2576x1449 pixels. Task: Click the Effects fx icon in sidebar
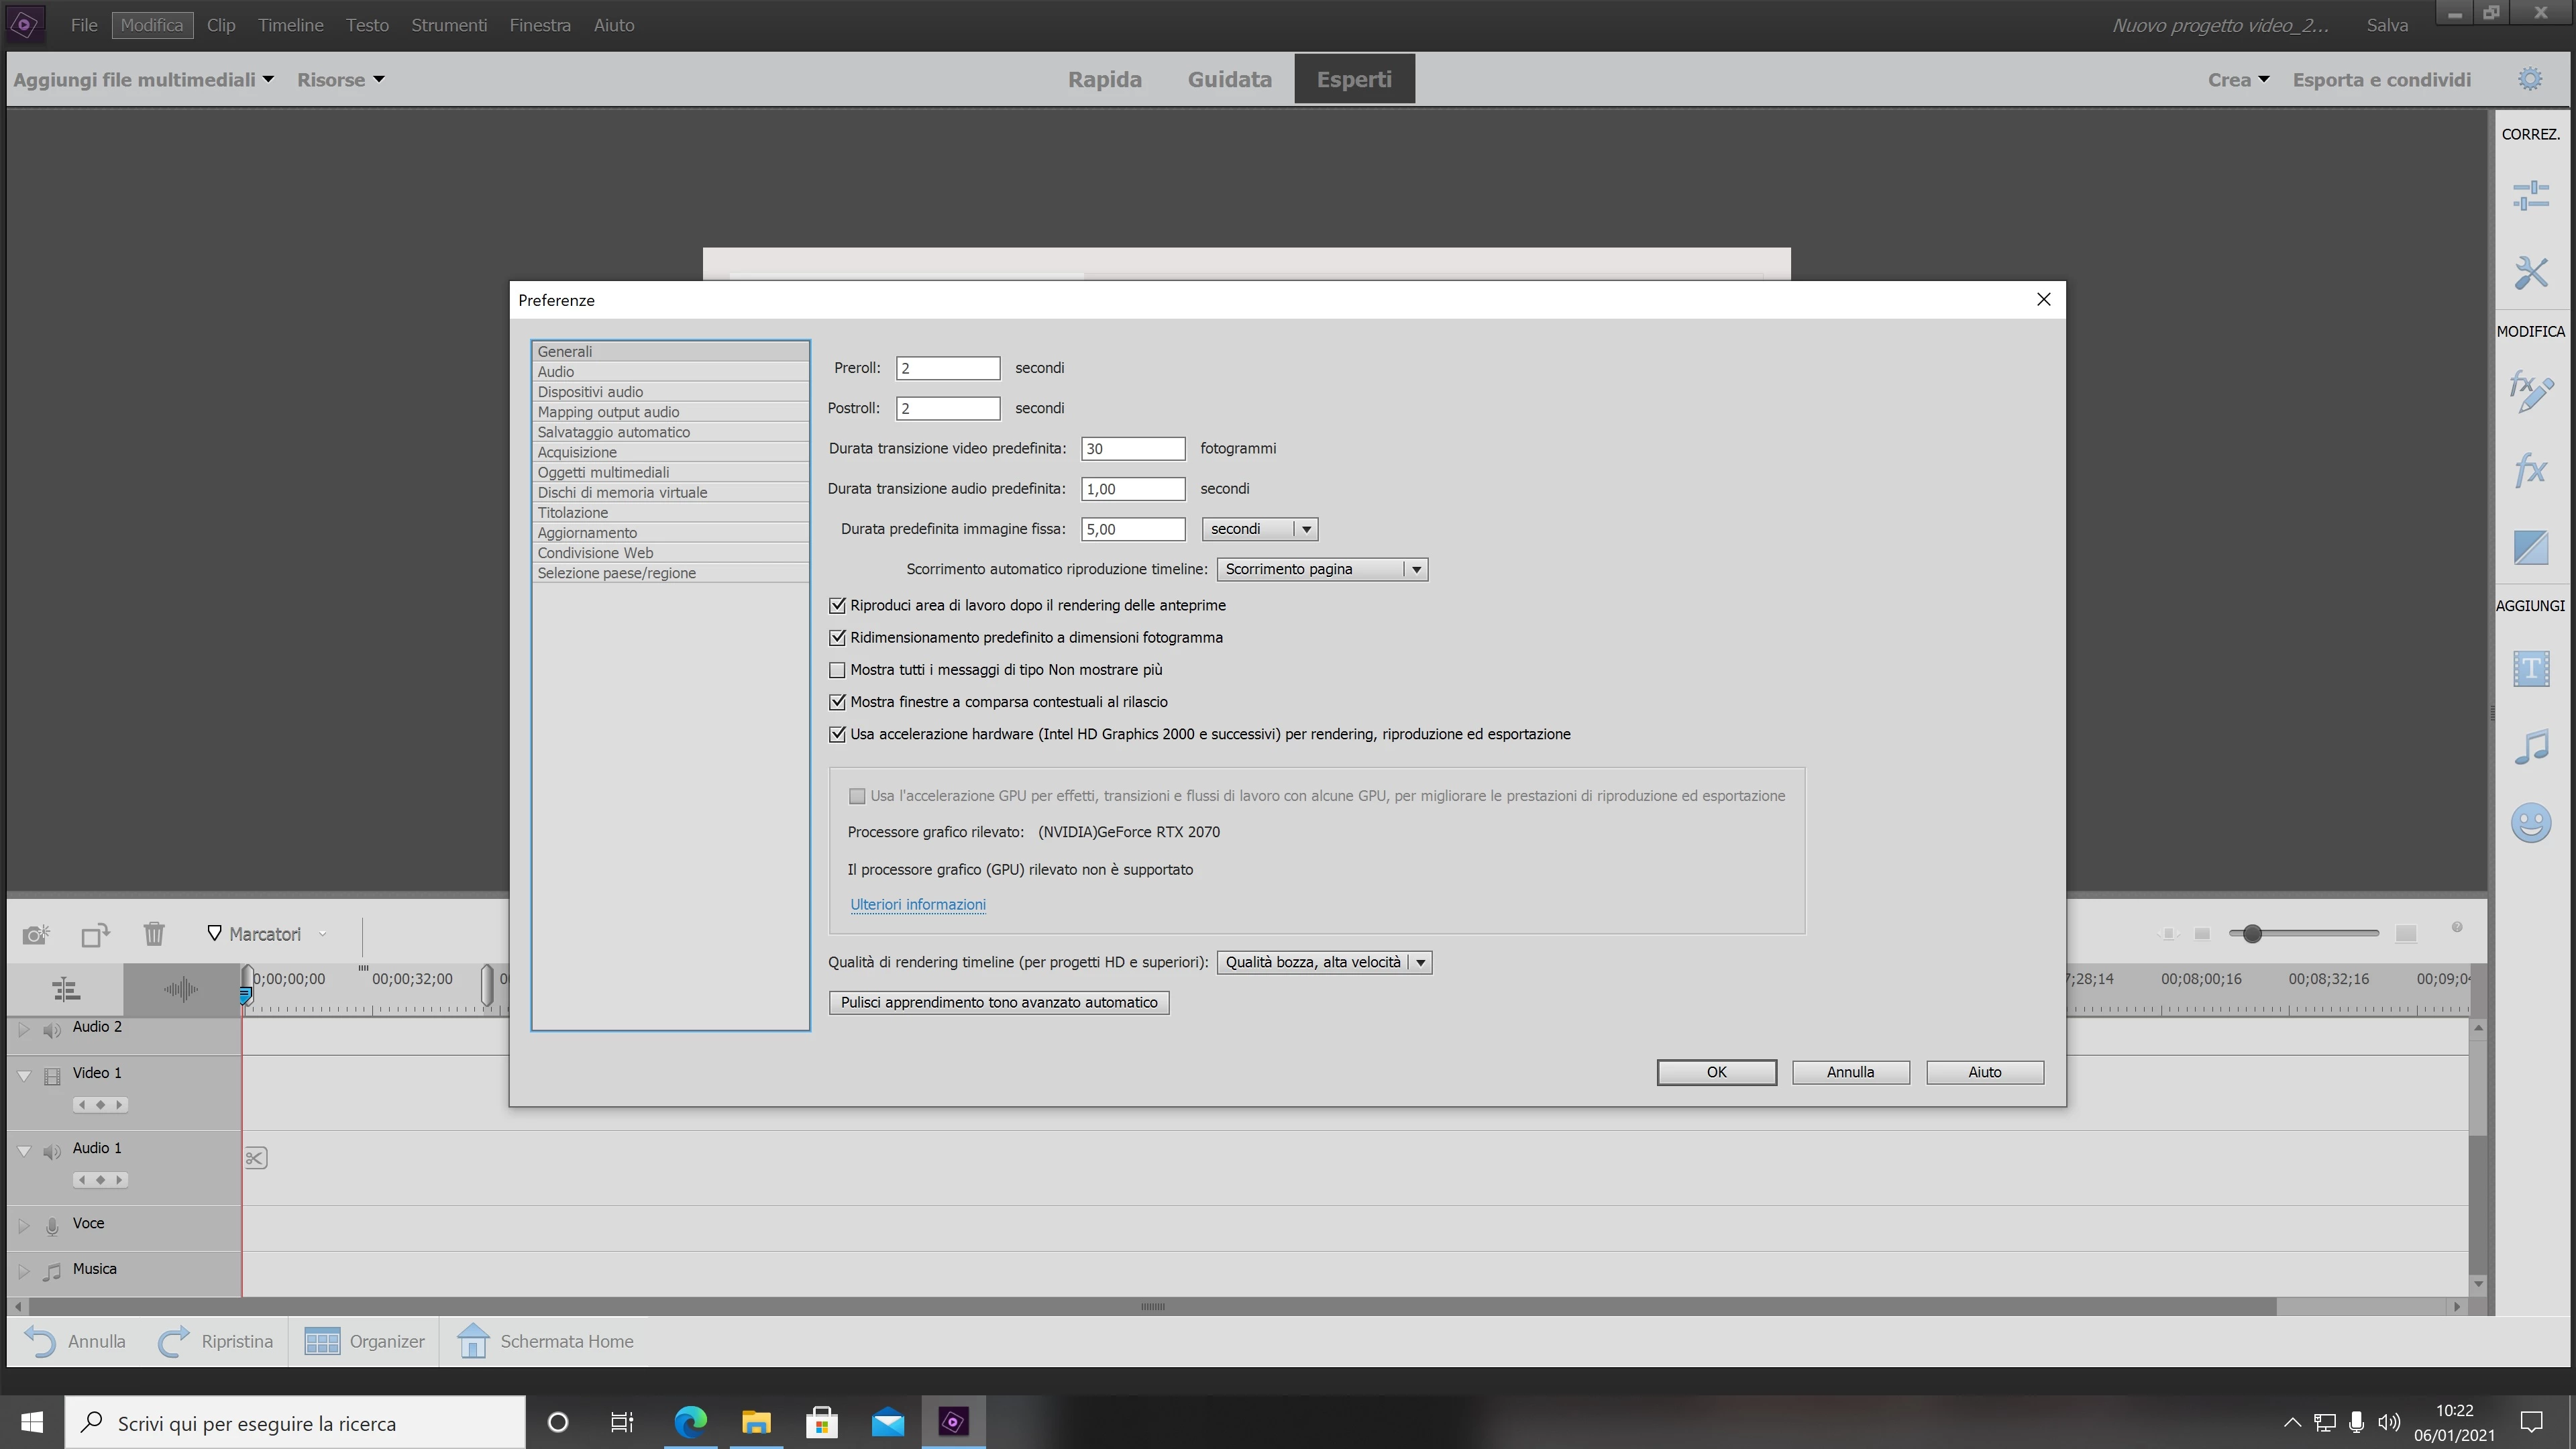point(2530,469)
